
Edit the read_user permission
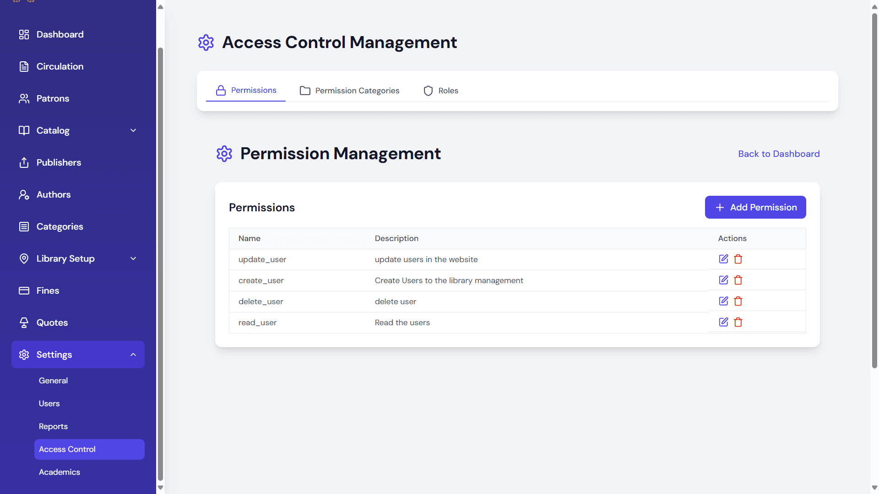pyautogui.click(x=723, y=322)
